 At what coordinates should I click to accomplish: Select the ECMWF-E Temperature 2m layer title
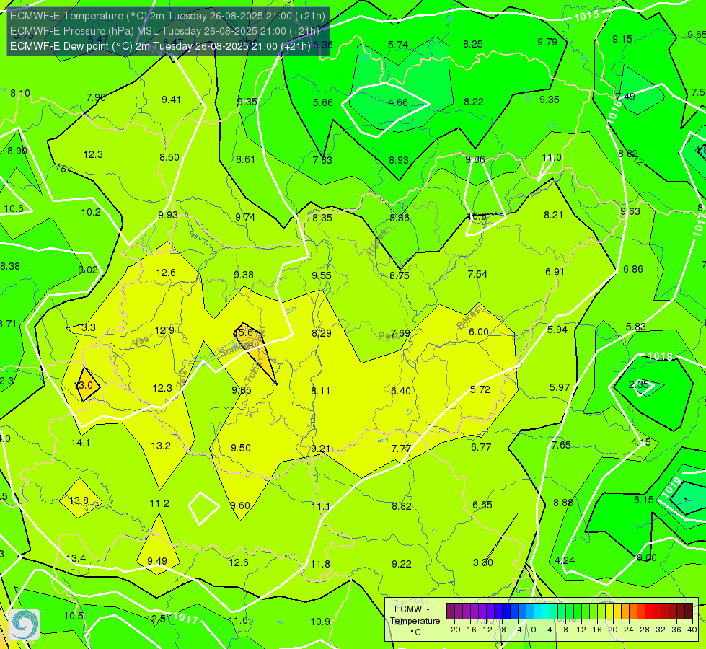[167, 16]
